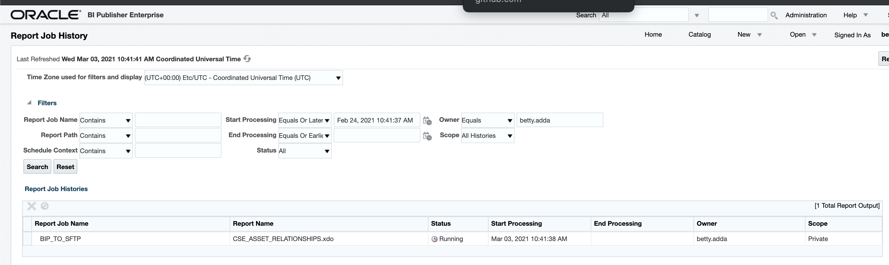Click the refresh icon beside Last Refreshed time
Image resolution: width=889 pixels, height=265 pixels.
247,59
